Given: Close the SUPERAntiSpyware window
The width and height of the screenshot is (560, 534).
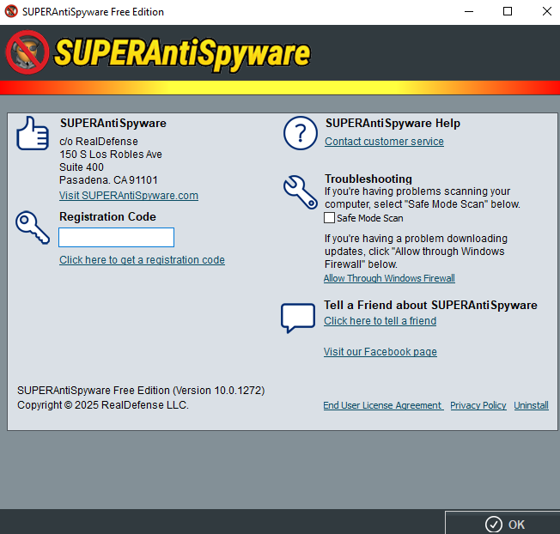Looking at the screenshot, I should pos(546,11).
